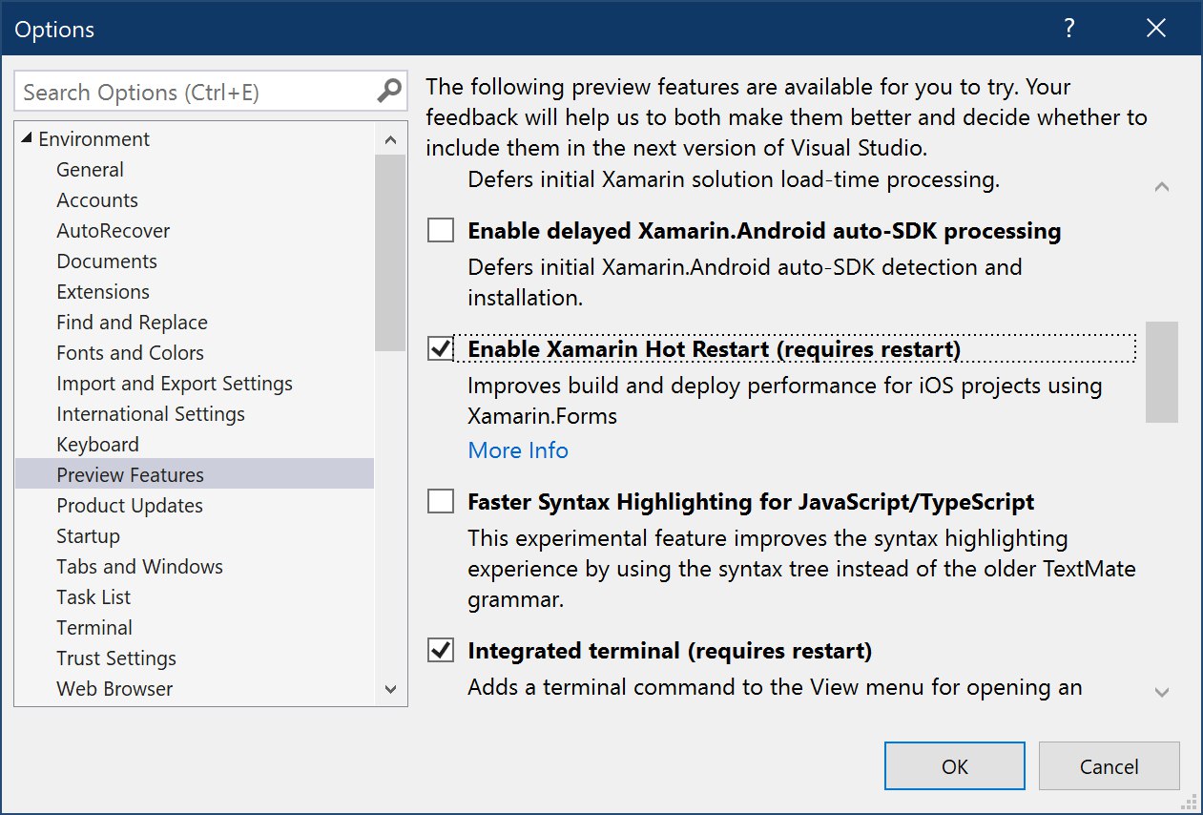
Task: Select Startup in the tree
Action: coord(88,536)
